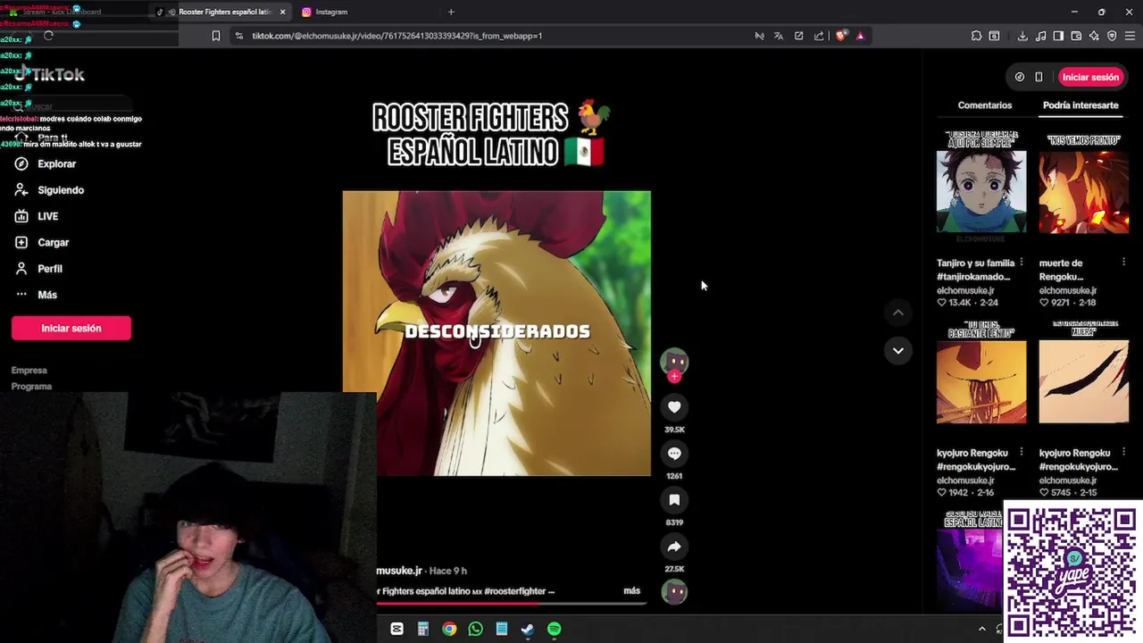Share the video using the arrow icon
This screenshot has height=643, width=1143.
tap(674, 547)
